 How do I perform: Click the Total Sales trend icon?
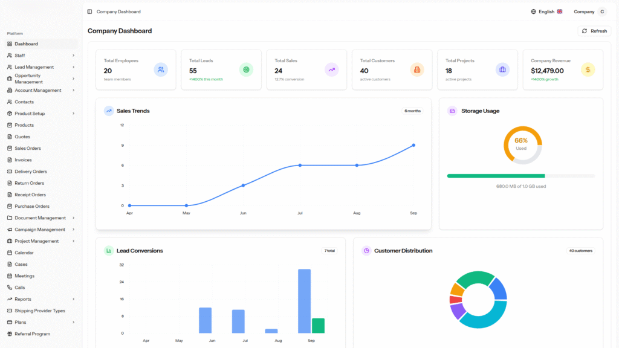click(x=331, y=70)
